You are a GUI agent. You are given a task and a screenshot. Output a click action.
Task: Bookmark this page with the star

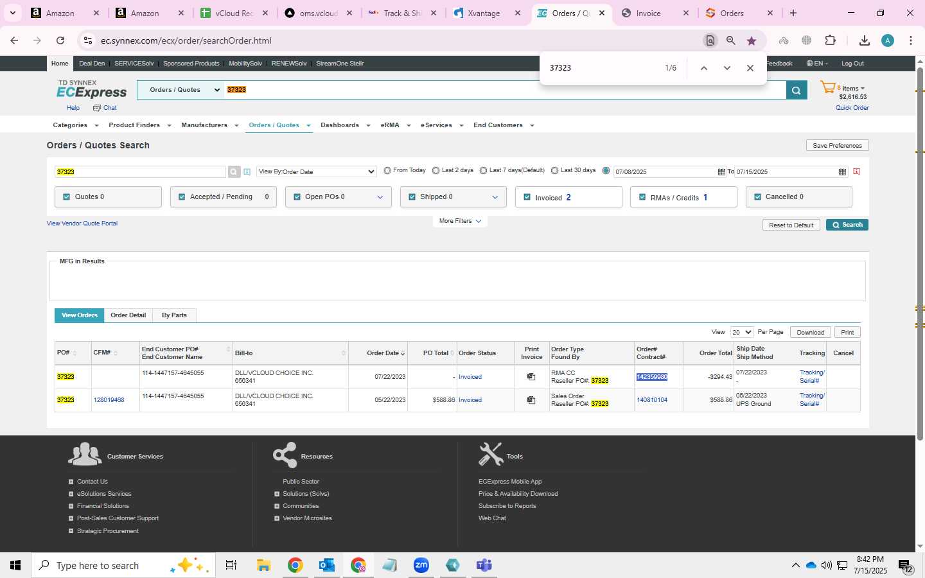pos(752,40)
